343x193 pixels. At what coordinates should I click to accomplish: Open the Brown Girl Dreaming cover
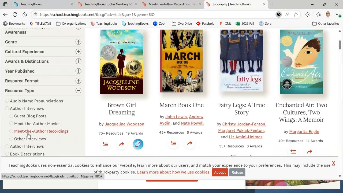(122, 62)
